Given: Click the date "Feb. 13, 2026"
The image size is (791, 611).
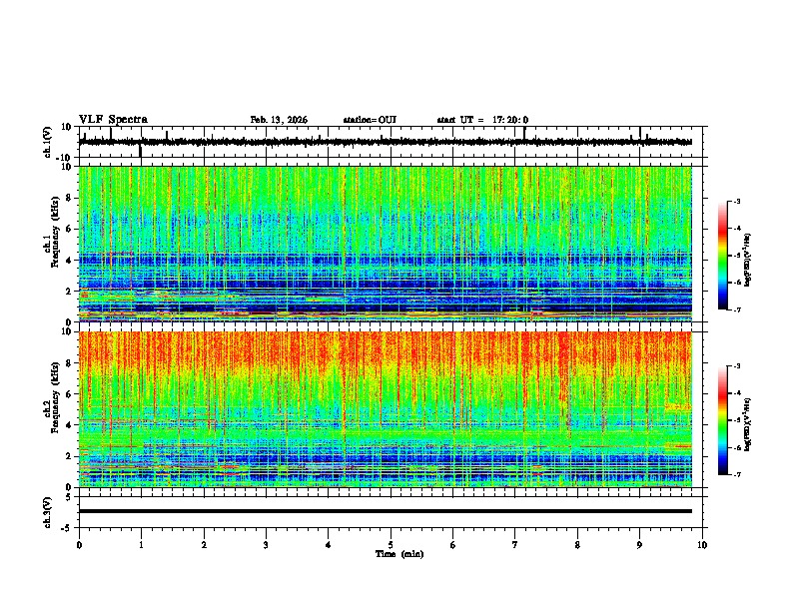Looking at the screenshot, I should [x=279, y=120].
